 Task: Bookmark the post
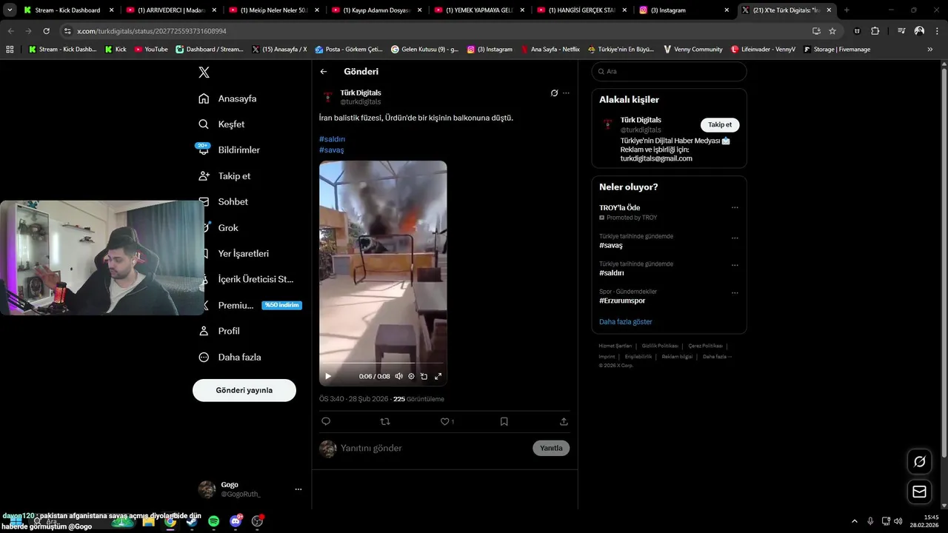(x=504, y=421)
